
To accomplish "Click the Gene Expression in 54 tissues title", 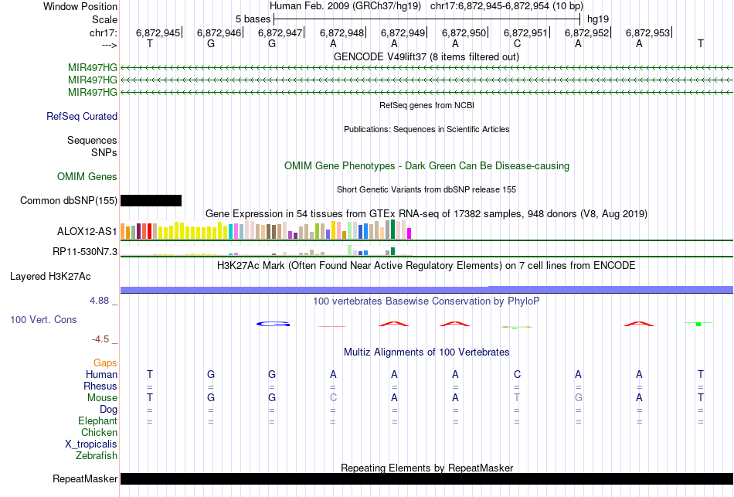I will click(426, 214).
